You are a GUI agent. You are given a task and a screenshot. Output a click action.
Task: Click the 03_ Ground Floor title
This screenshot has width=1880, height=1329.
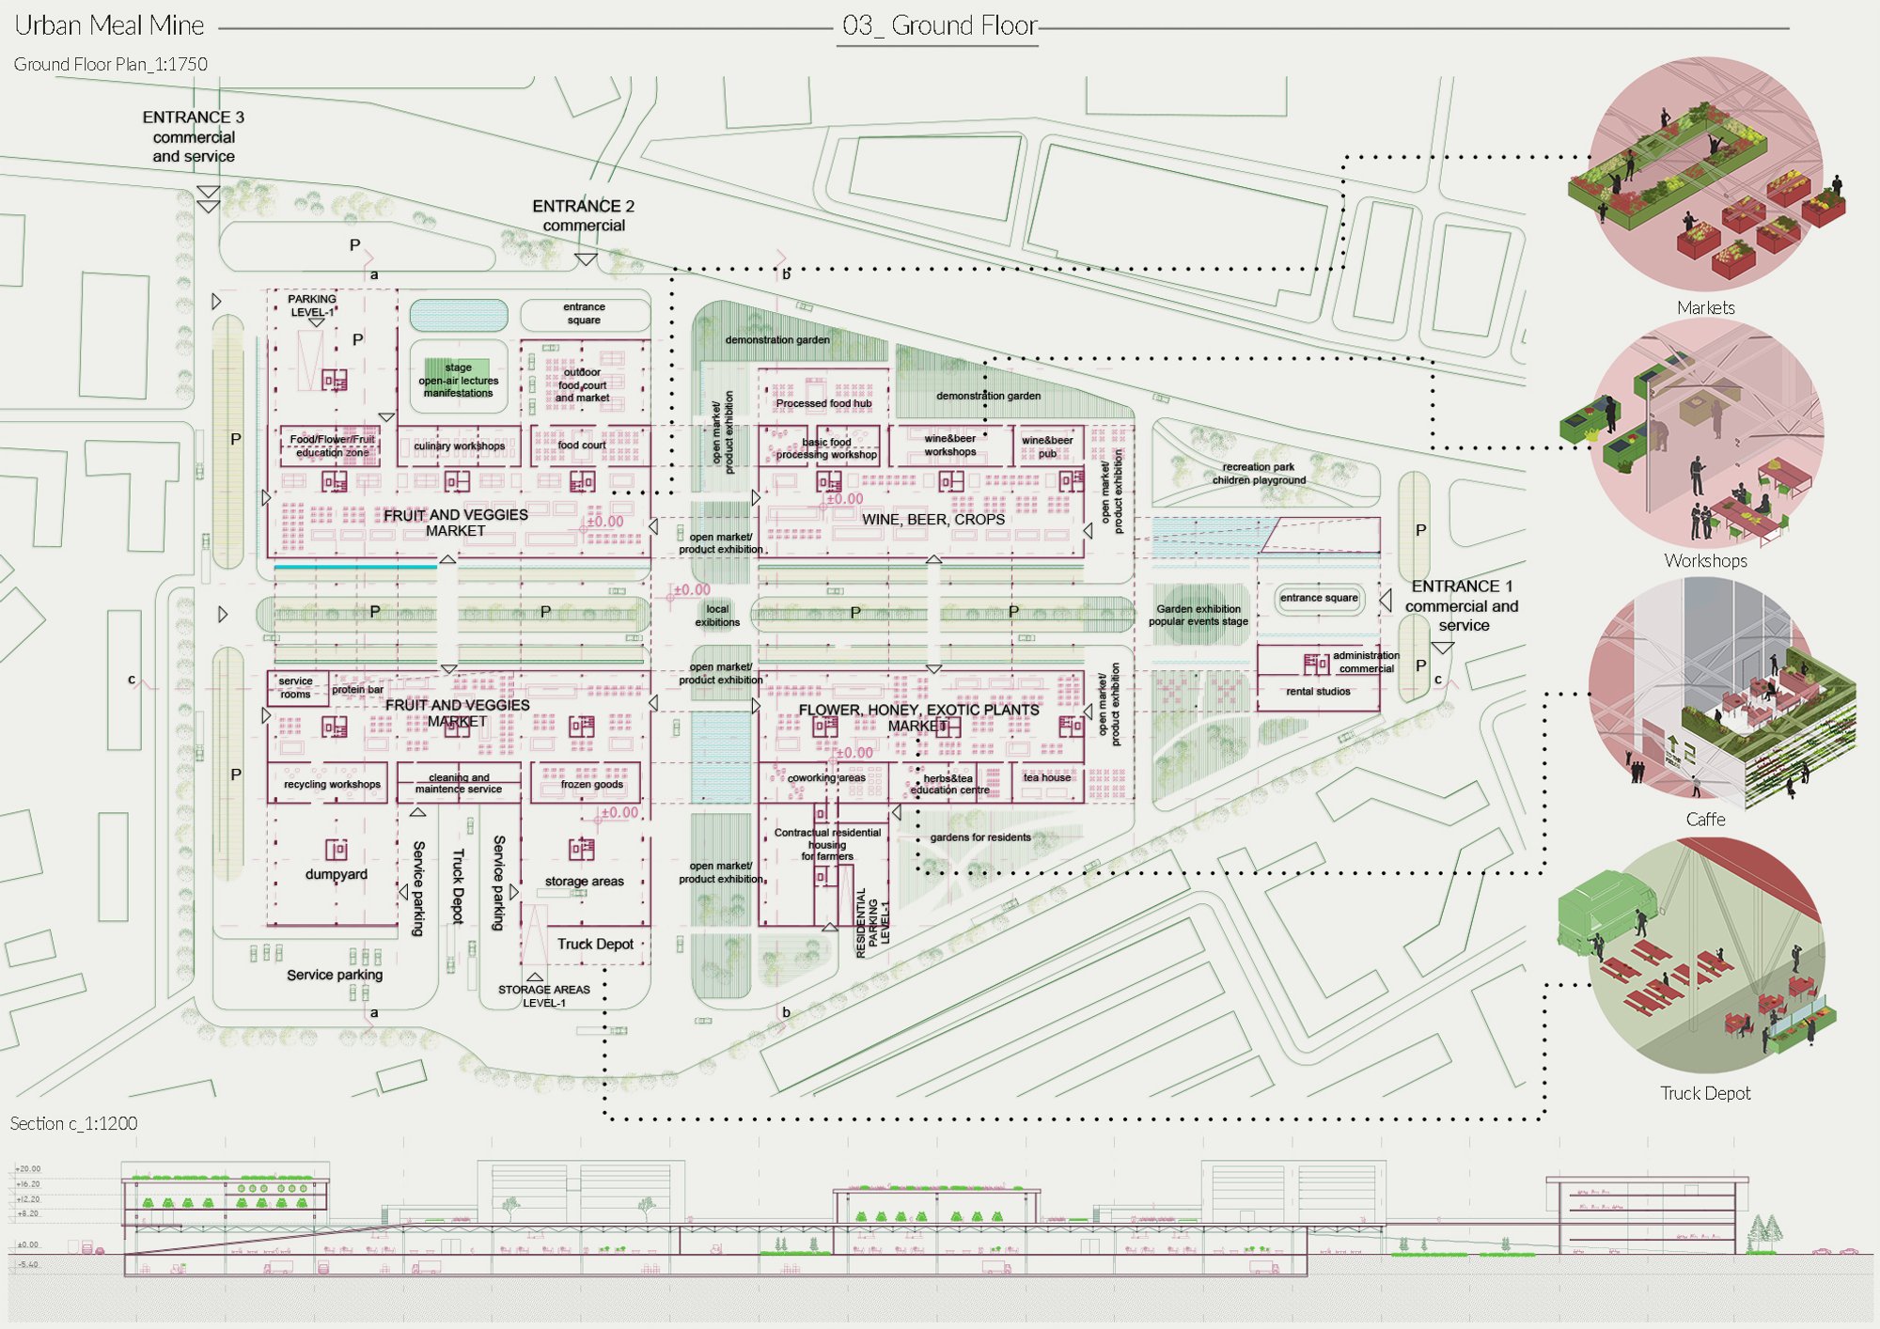click(x=940, y=25)
